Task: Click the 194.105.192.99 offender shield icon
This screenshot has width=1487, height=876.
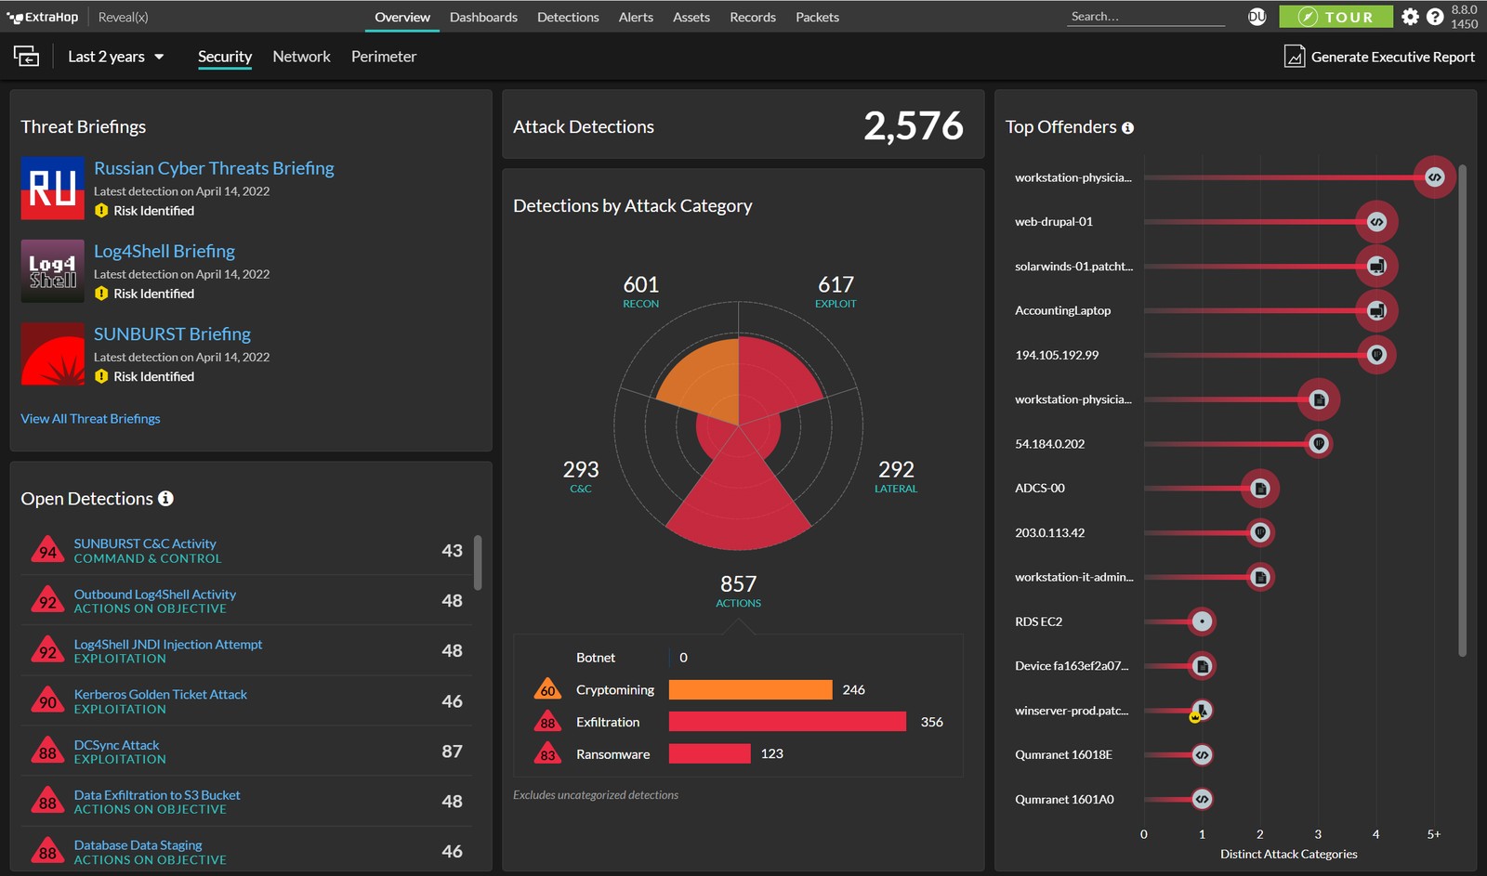Action: pyautogui.click(x=1376, y=355)
